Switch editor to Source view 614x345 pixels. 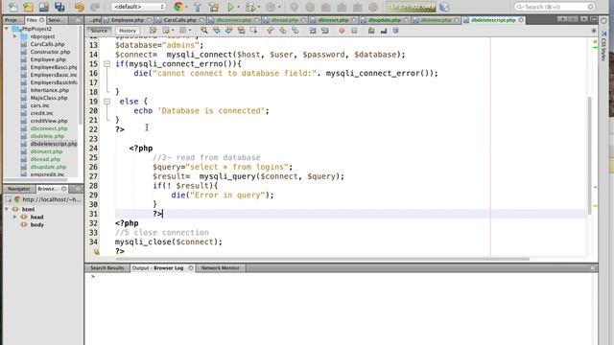pos(99,31)
